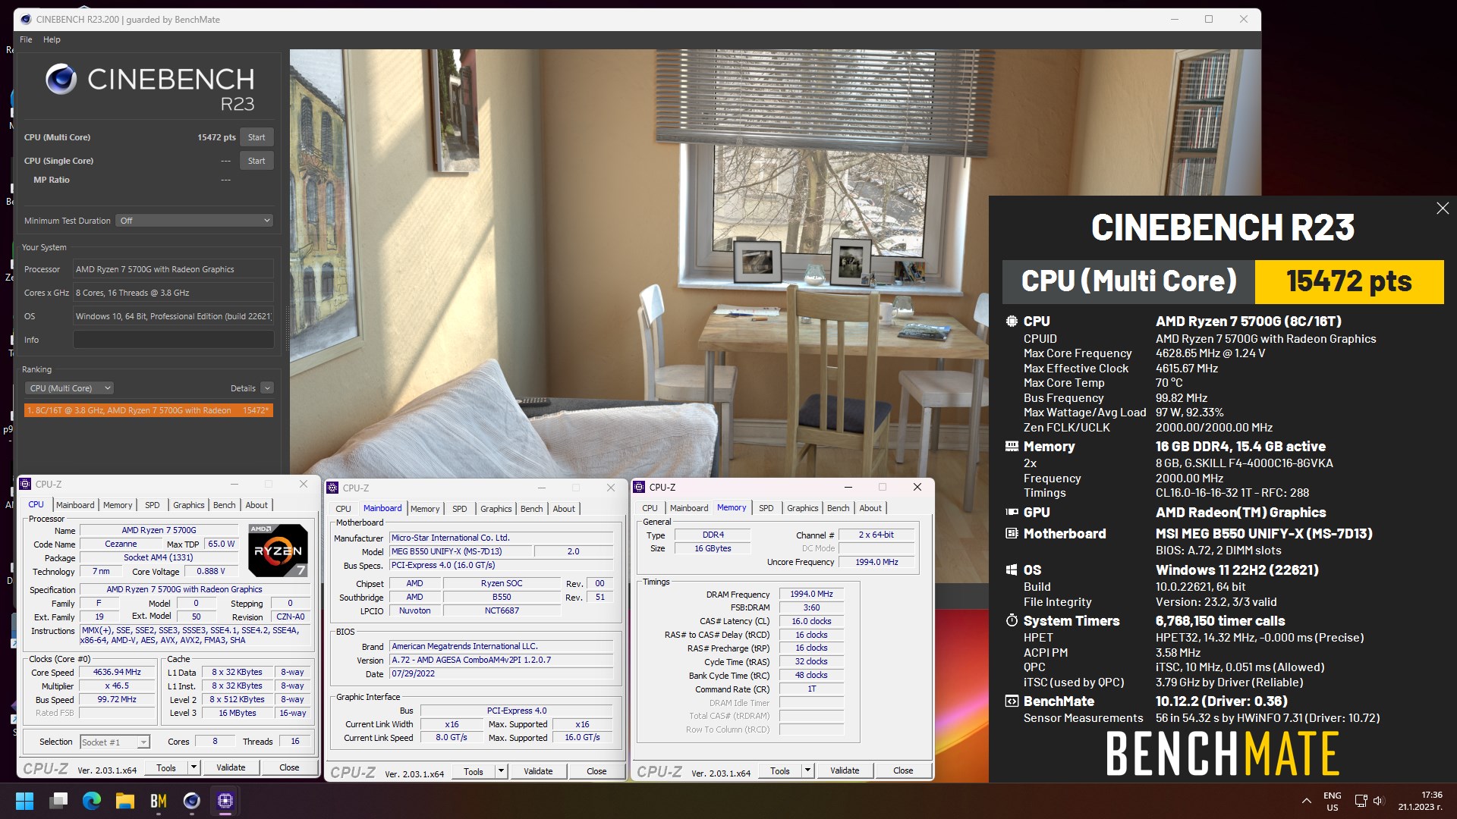
Task: Open Windows Start menu
Action: (24, 801)
